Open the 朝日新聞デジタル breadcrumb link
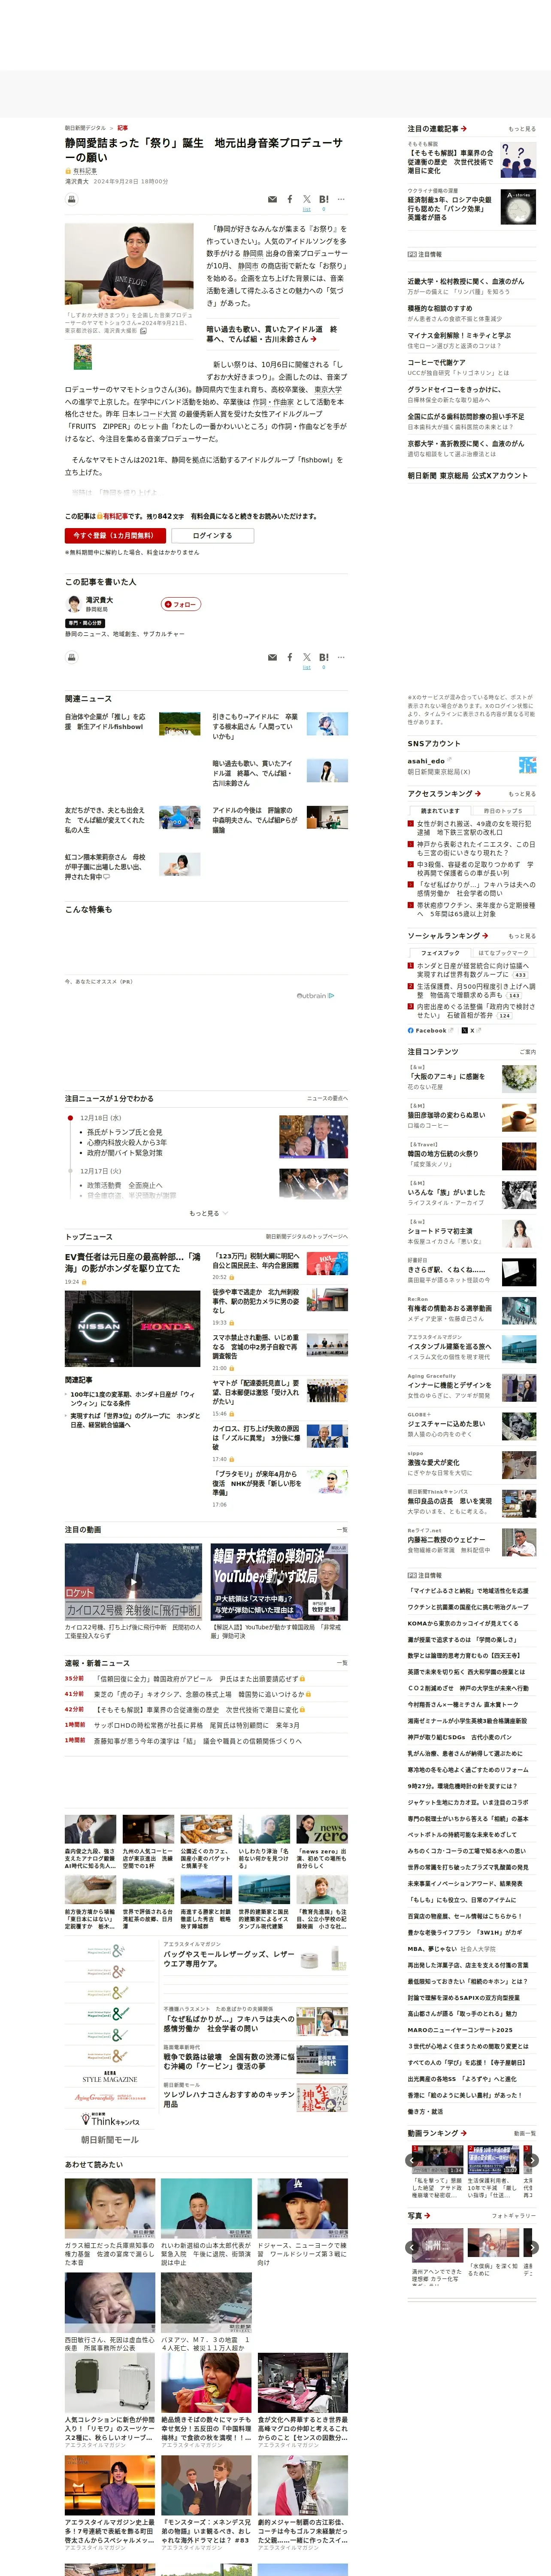The image size is (551, 2576). point(85,128)
